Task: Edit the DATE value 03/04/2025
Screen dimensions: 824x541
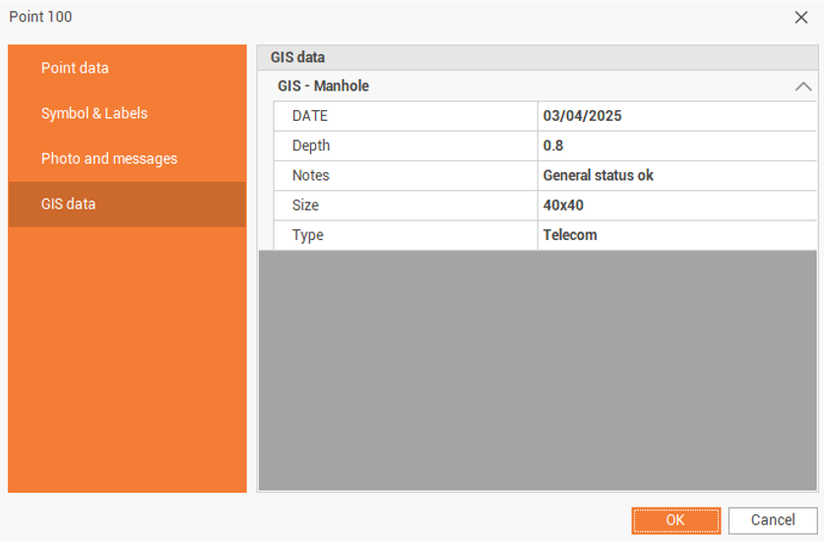Action: pyautogui.click(x=675, y=116)
